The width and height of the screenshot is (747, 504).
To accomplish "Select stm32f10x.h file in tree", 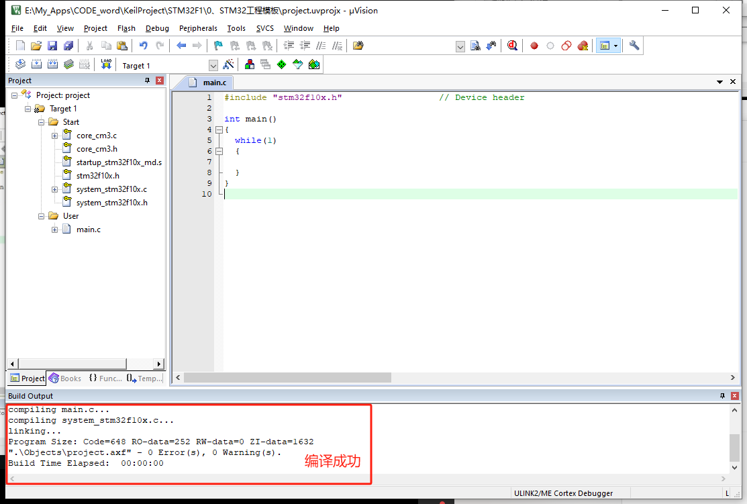I will (98, 176).
